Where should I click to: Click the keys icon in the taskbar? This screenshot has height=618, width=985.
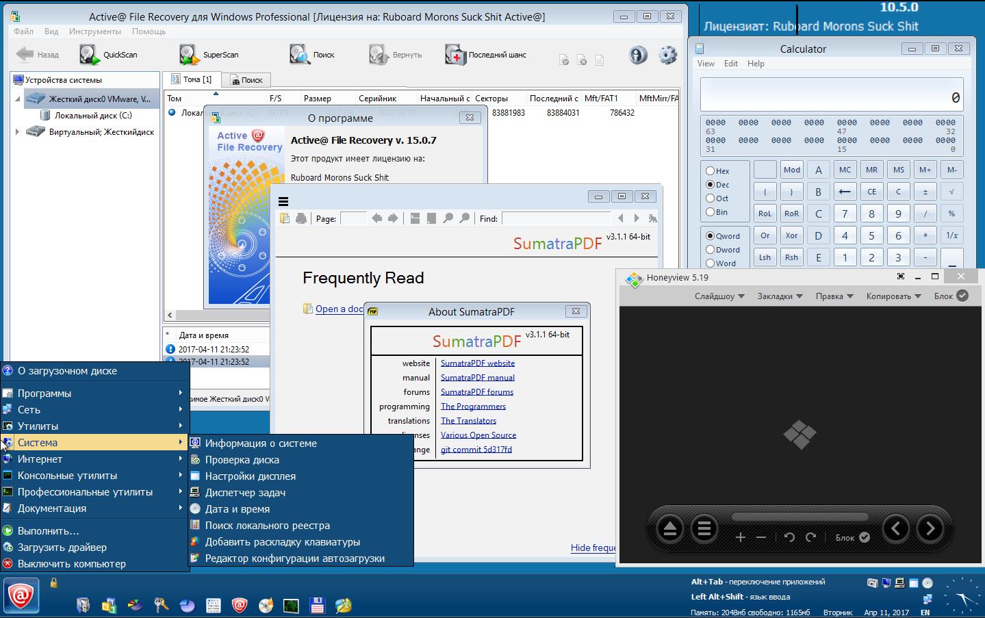pos(162,605)
